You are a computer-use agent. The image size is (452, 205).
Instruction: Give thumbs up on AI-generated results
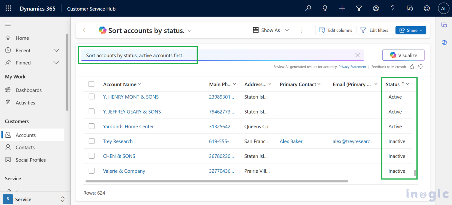(412, 67)
